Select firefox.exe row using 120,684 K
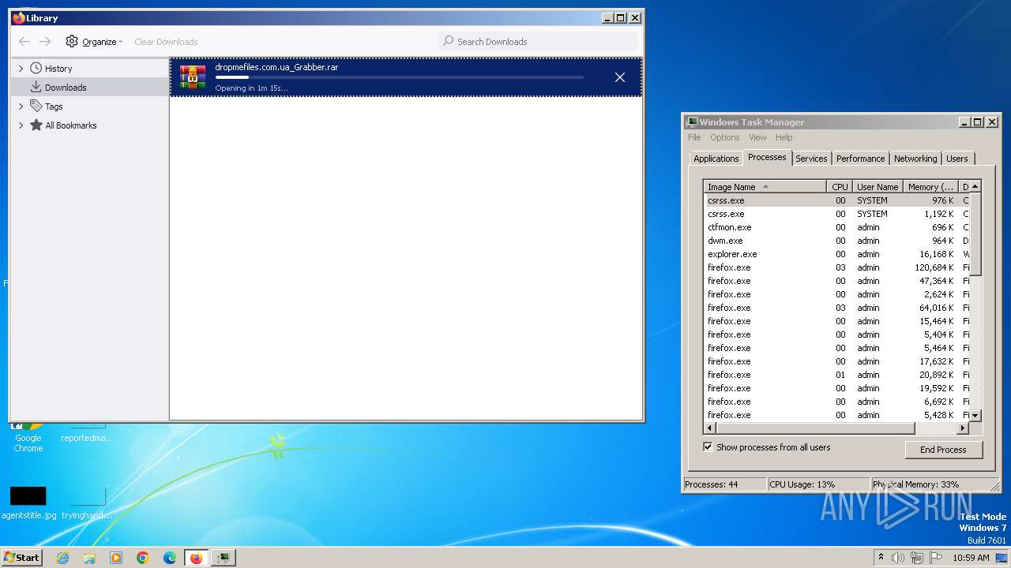The width and height of the screenshot is (1011, 568). pos(836,267)
